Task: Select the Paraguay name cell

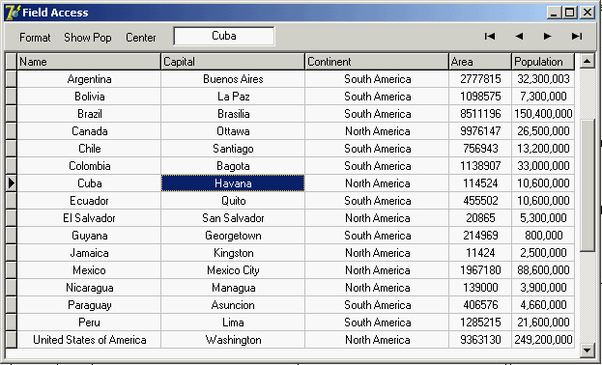Action: click(x=89, y=305)
